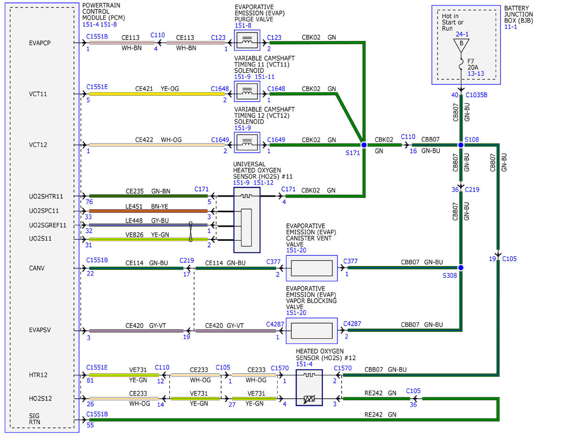Click the S308 splice dot
The width and height of the screenshot is (564, 436).
click(461, 268)
